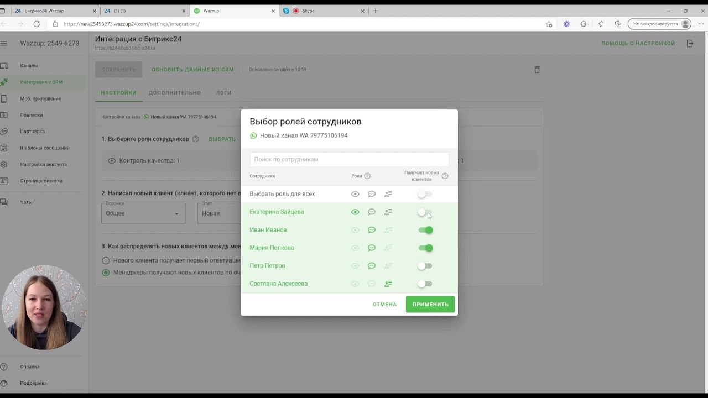
Task: Click Обновить данные из CRM
Action: click(192, 70)
